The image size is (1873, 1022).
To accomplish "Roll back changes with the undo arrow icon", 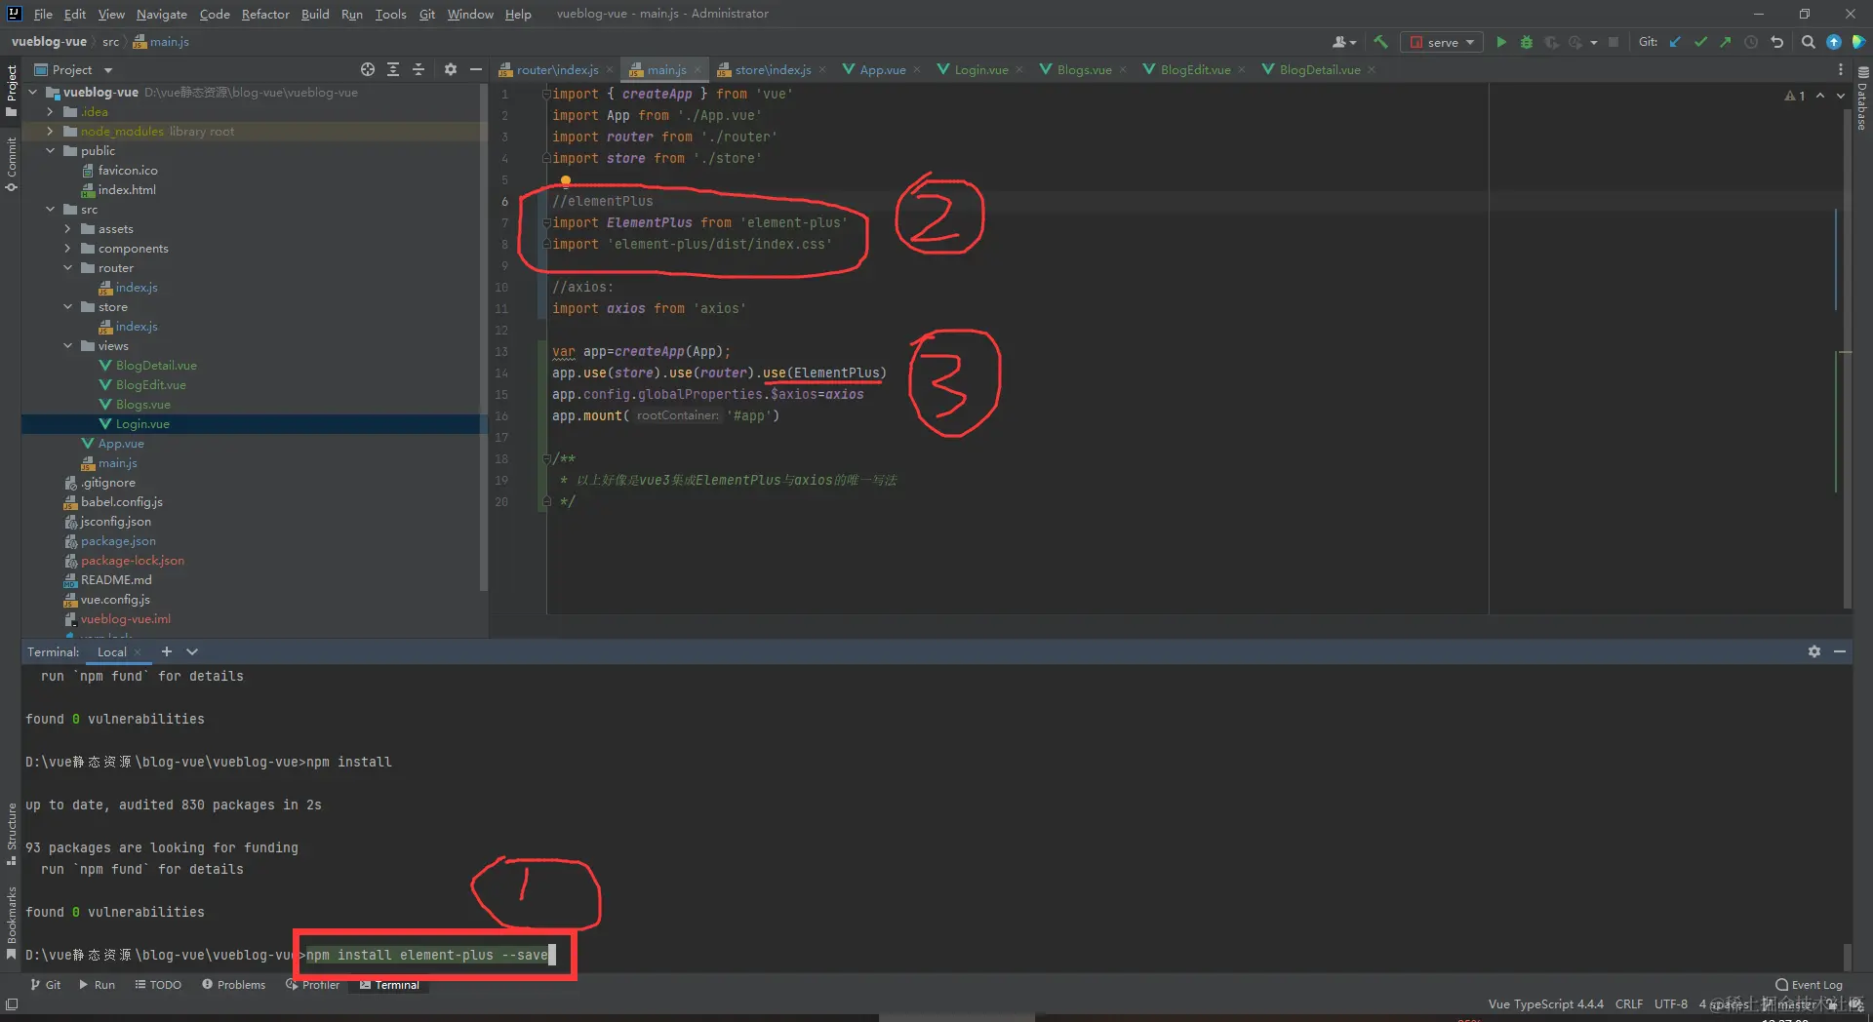I will 1777,42.
